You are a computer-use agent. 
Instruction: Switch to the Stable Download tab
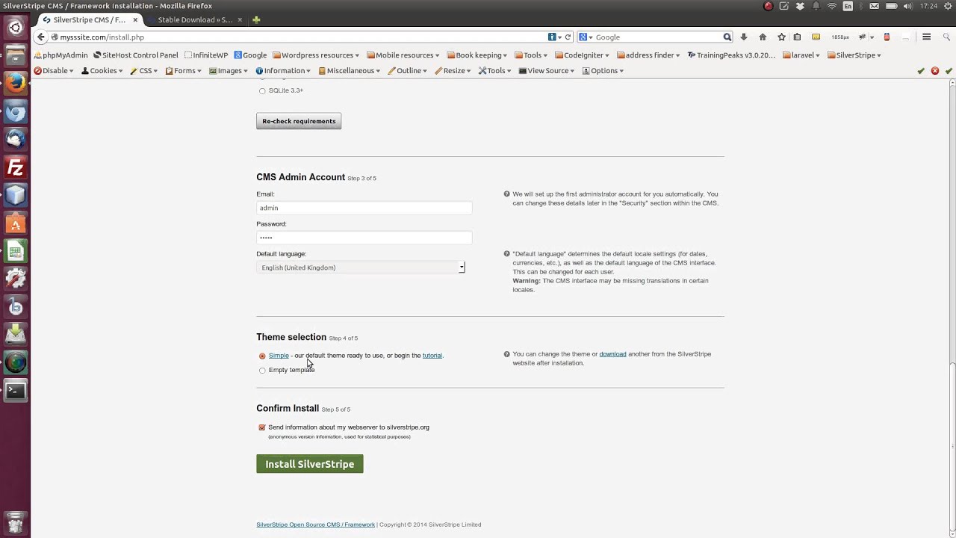point(195,19)
